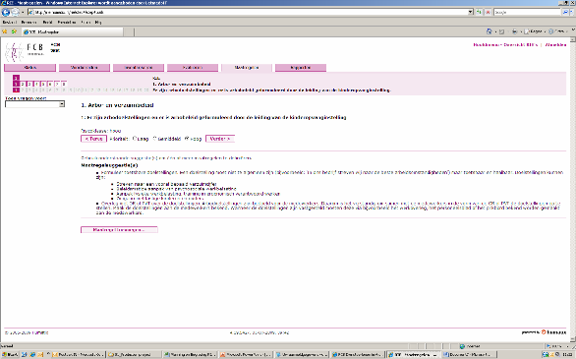This screenshot has width=576, height=359.
Task: Select the Maatregelen tab
Action: [247, 68]
